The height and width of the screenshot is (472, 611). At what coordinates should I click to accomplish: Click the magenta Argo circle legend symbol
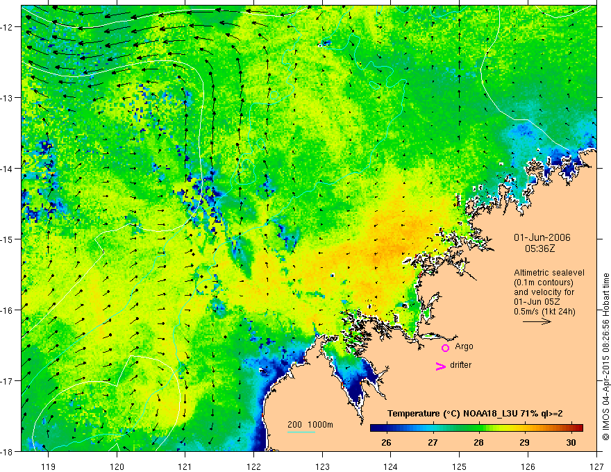[445, 348]
